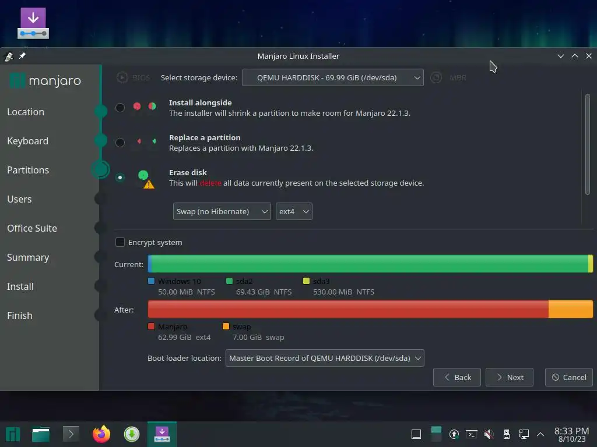
Task: Click the '69.43 GiB NTFS' size label
Action: click(x=264, y=292)
